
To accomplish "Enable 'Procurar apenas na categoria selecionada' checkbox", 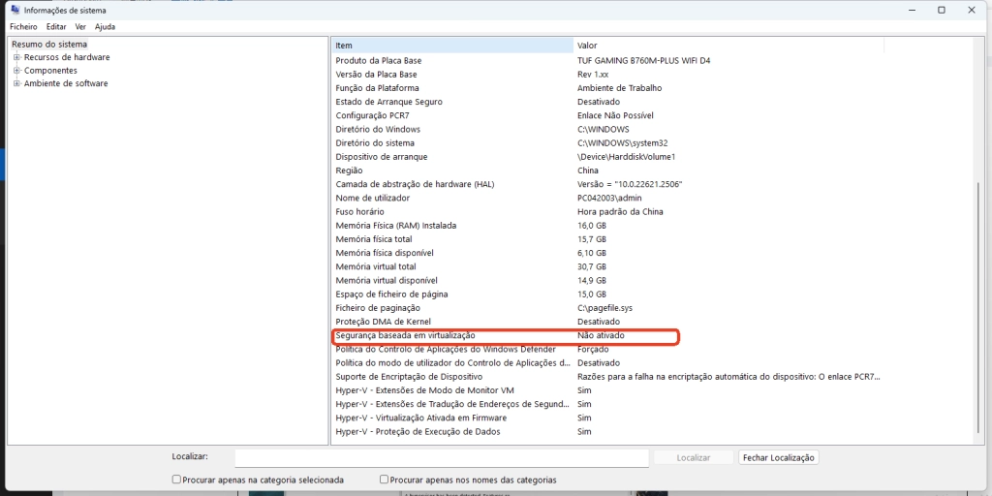I will pyautogui.click(x=176, y=480).
